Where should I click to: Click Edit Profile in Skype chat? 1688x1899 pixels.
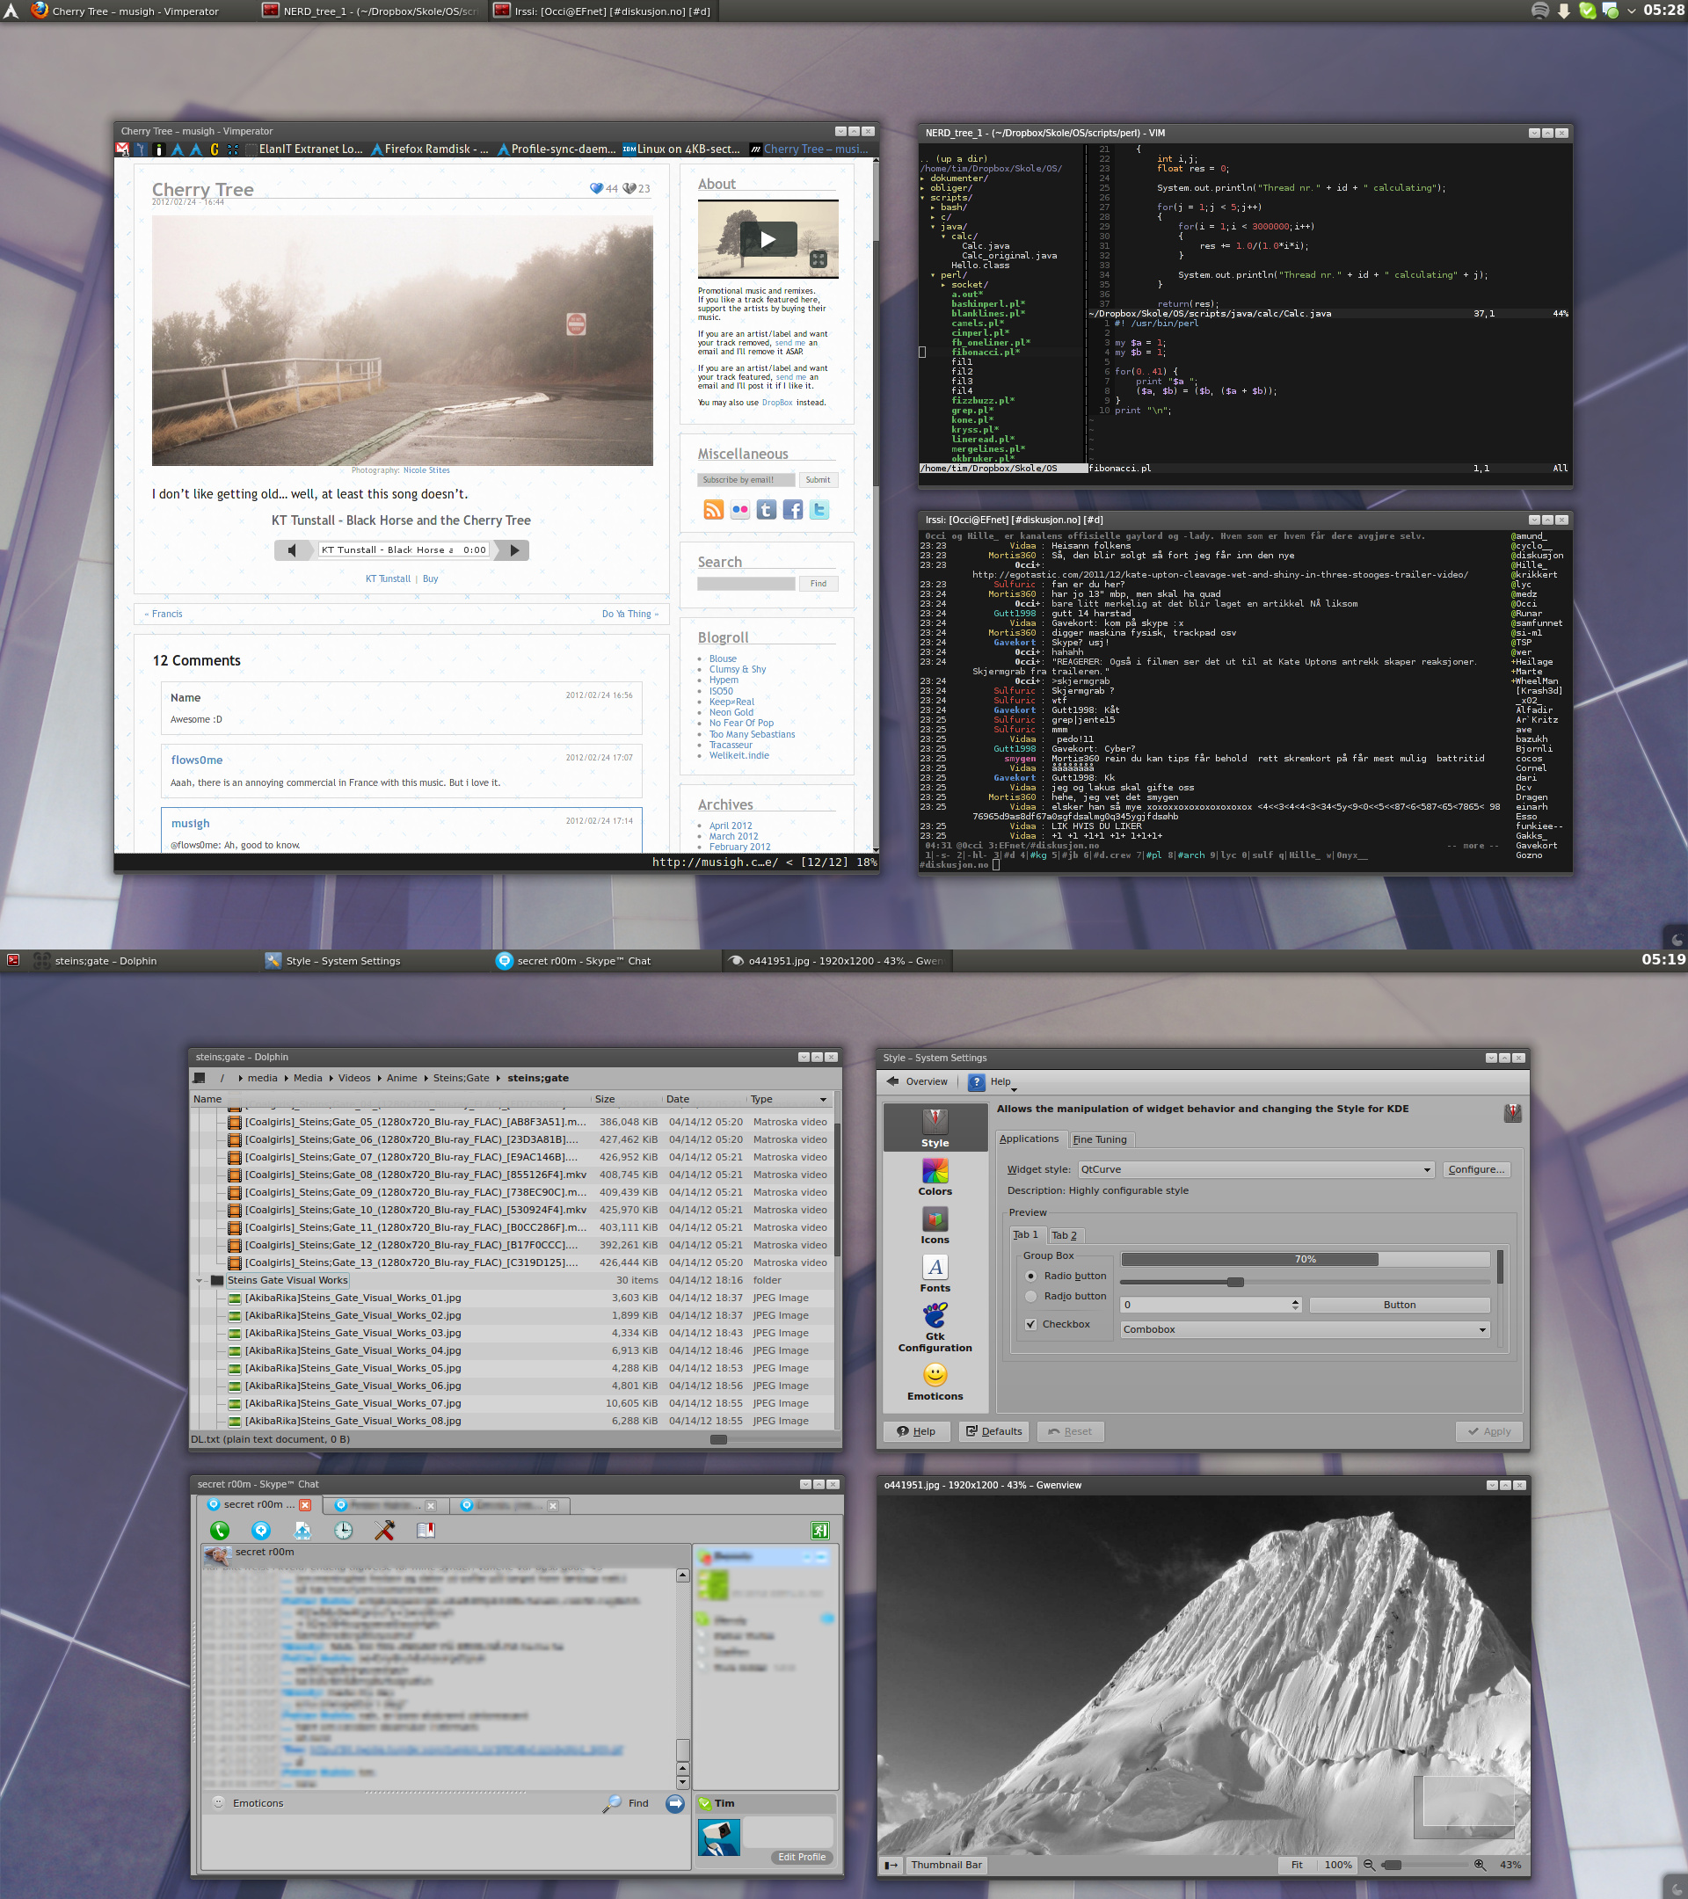pyautogui.click(x=802, y=1857)
